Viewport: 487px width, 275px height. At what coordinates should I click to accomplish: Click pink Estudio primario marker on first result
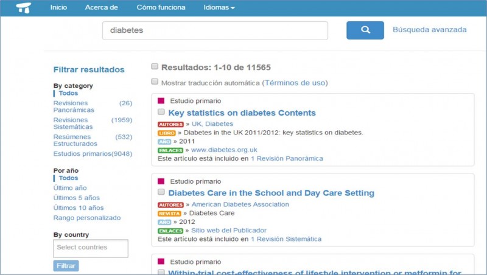pos(161,101)
